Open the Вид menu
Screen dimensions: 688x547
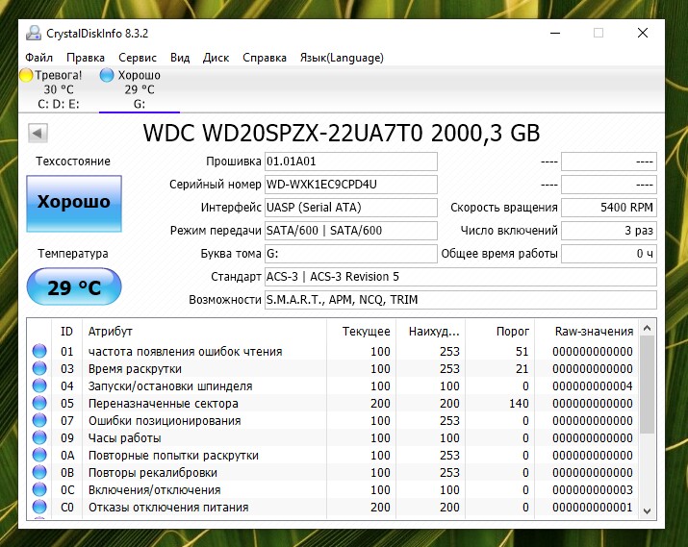point(180,58)
